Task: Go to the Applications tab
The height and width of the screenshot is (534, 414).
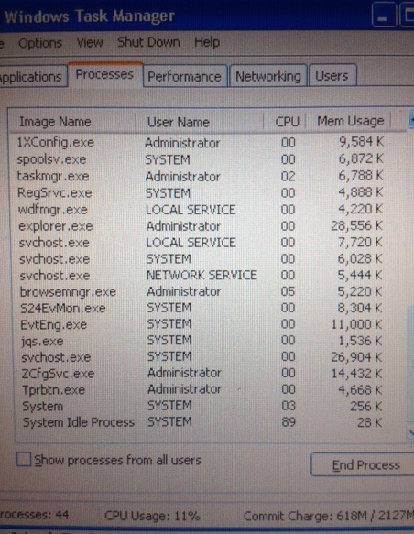Action: [x=31, y=77]
